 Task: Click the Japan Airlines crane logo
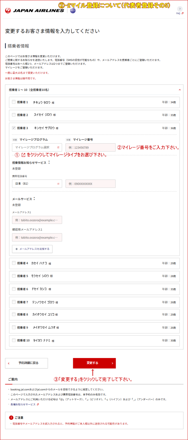pos(8,11)
